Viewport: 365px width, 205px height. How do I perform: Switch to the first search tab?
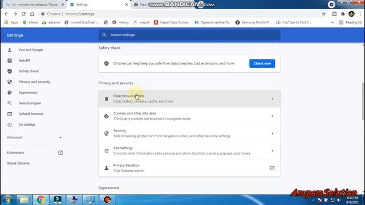click(35, 5)
